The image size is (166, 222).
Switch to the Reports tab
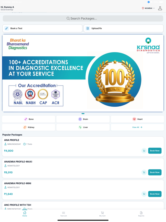tap(141, 214)
